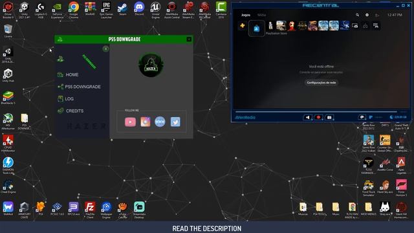Click the Instagram icon under Follow Me

pos(145,122)
